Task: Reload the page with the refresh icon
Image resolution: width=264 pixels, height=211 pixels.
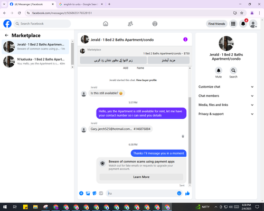Action: tap(20, 13)
